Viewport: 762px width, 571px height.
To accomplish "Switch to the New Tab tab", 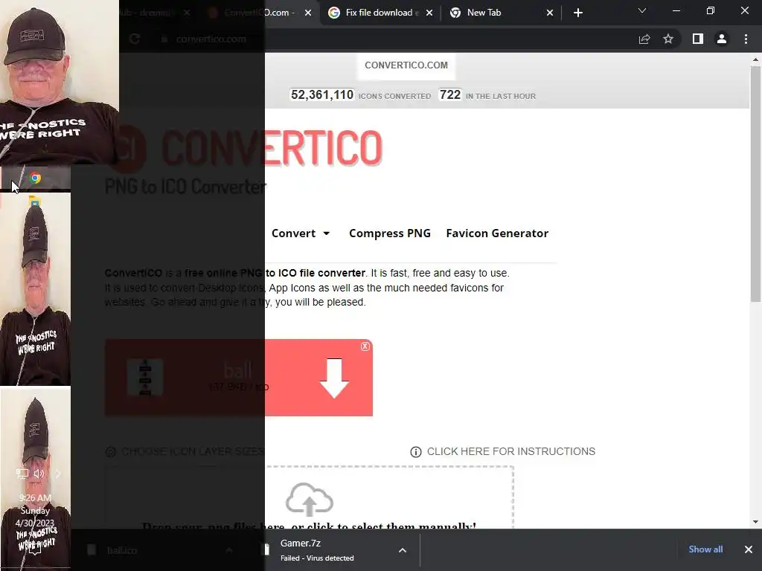I will [x=501, y=13].
